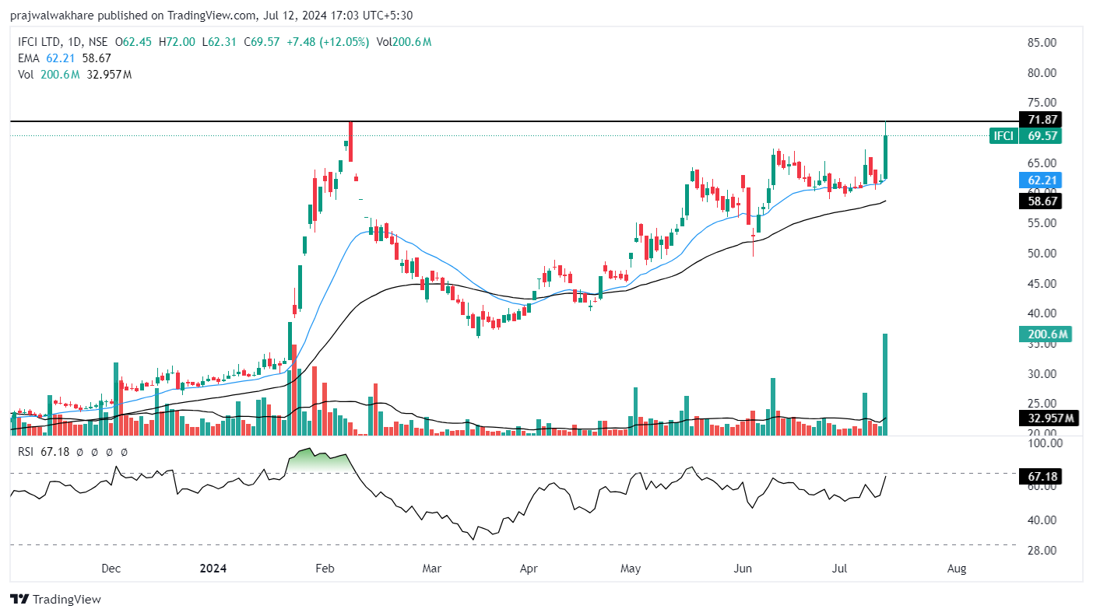Click the 2024 label on time axis
The height and width of the screenshot is (616, 1093).
[213, 569]
